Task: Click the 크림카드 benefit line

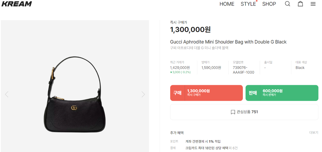Action: 211,148
